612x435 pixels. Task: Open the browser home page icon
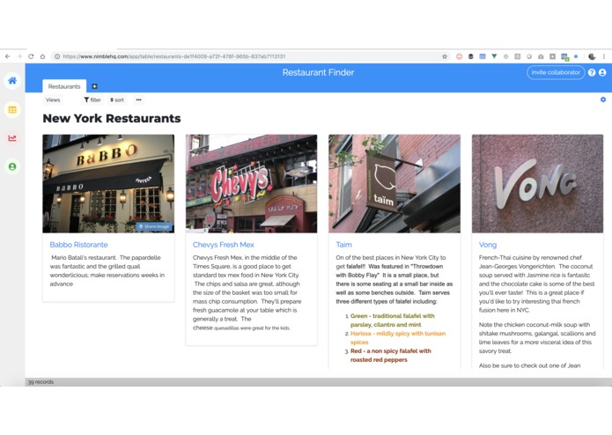[x=42, y=56]
